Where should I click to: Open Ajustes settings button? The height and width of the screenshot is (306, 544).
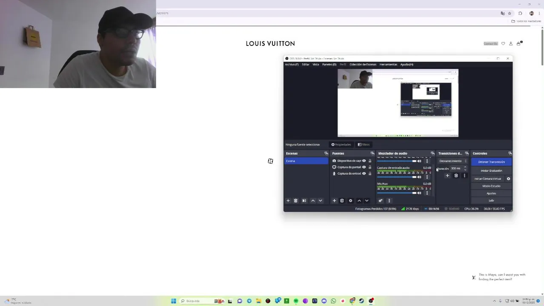491,193
